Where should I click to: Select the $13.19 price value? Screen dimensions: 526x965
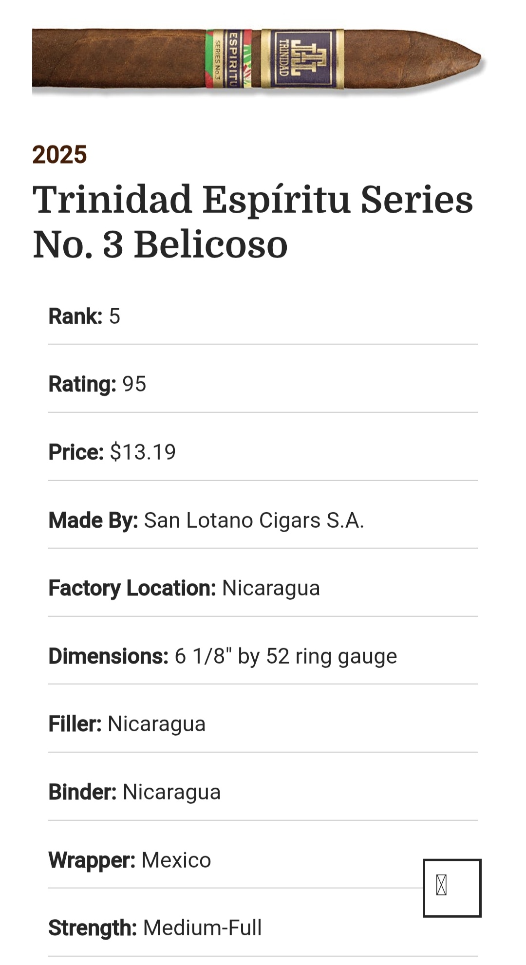(143, 452)
